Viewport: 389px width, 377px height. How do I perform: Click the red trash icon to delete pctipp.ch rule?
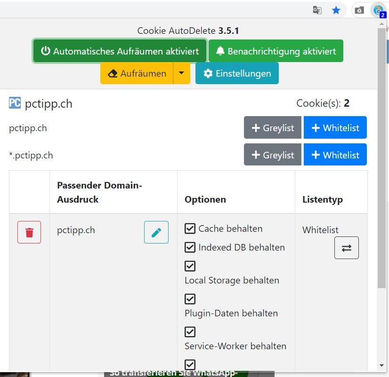(x=29, y=232)
